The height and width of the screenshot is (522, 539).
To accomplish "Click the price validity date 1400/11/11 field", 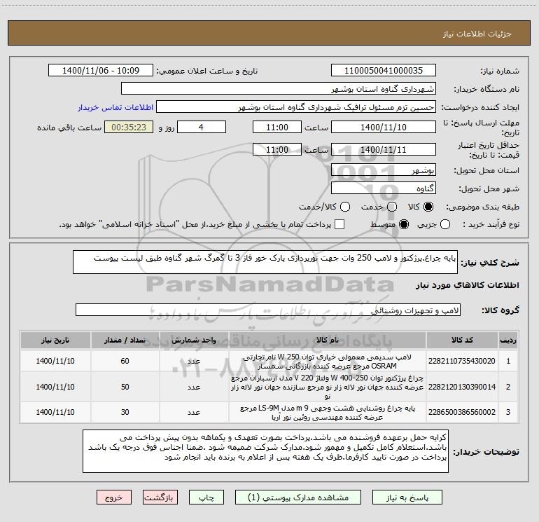I will coord(384,149).
